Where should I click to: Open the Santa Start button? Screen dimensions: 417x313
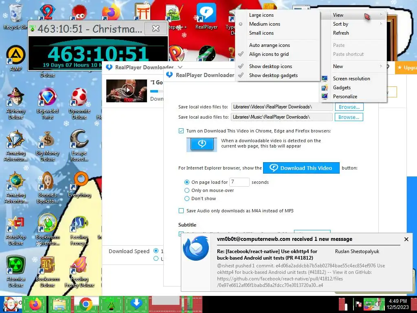click(11, 304)
